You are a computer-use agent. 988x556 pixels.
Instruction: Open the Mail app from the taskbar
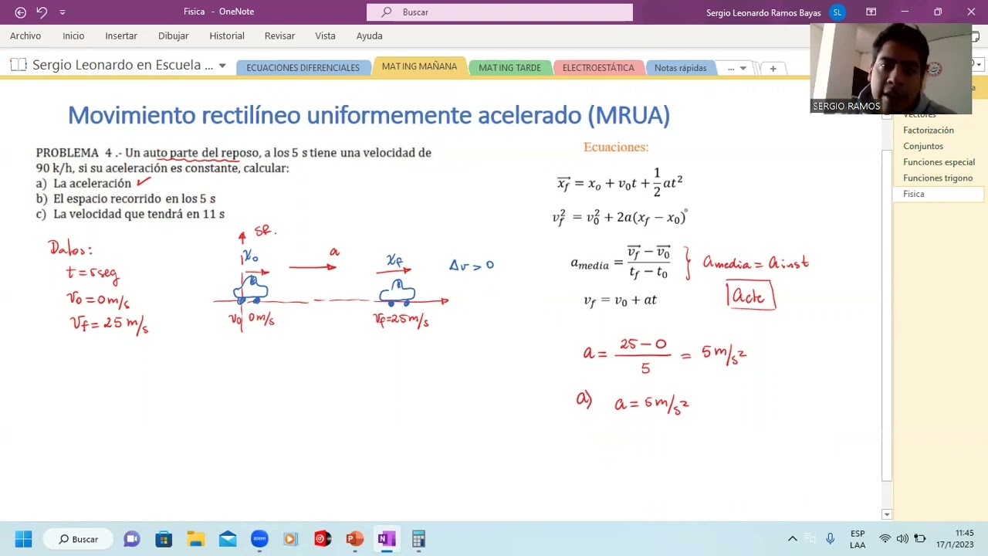[x=228, y=539]
